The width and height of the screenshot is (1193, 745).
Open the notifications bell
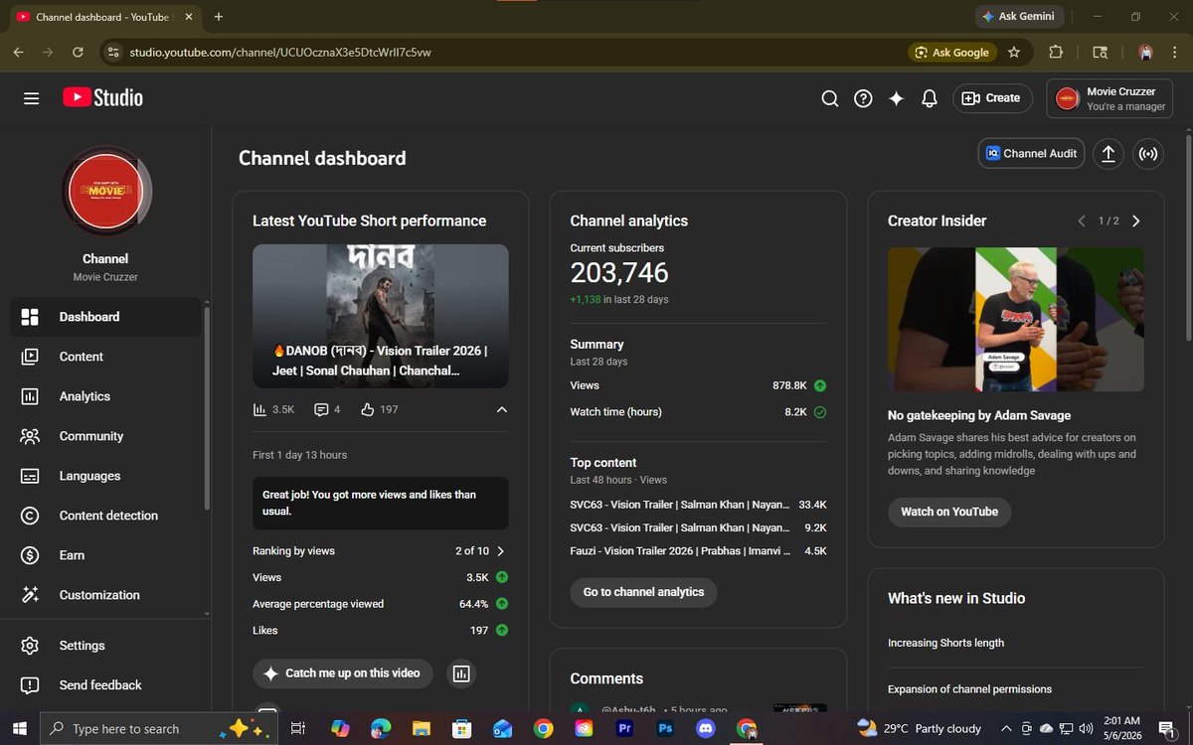pyautogui.click(x=930, y=98)
